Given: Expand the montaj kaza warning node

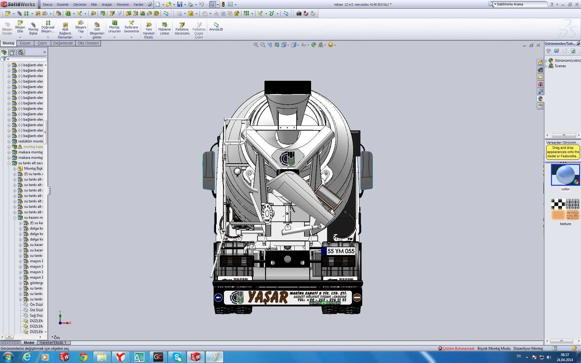Looking at the screenshot, I should 9,147.
